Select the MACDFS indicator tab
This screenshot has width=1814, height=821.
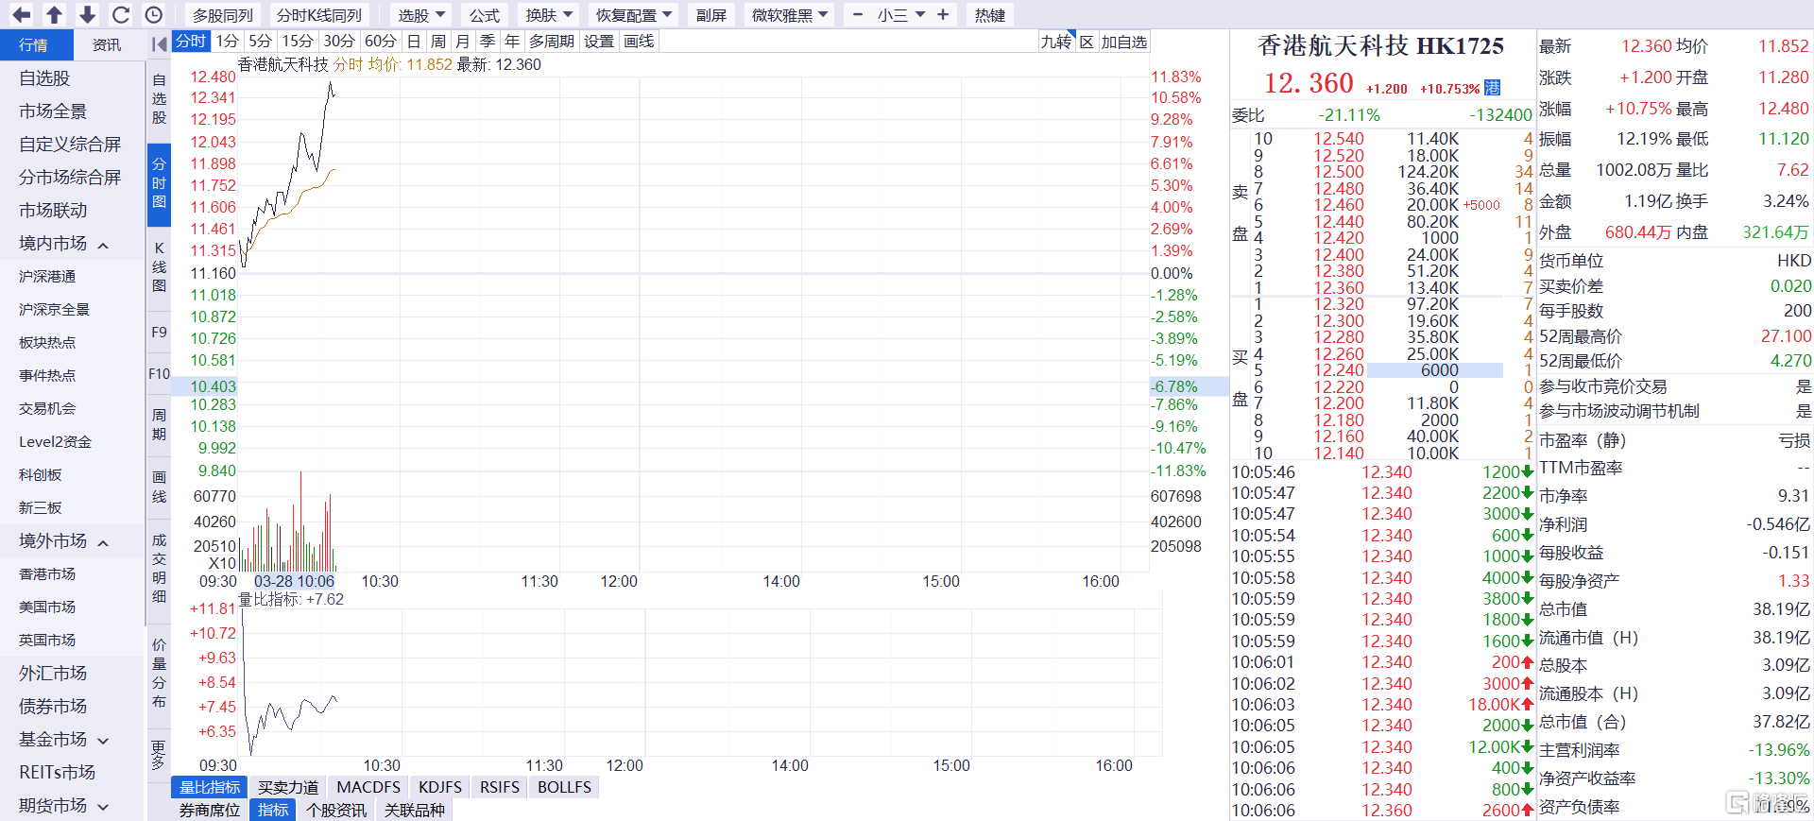pyautogui.click(x=368, y=787)
